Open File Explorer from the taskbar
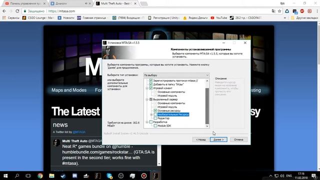Image resolution: width=320 pixels, height=180 pixels. [51, 175]
